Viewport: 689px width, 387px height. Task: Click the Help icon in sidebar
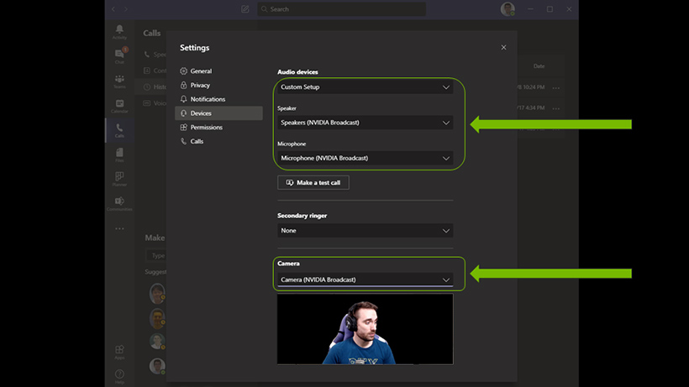(x=119, y=375)
